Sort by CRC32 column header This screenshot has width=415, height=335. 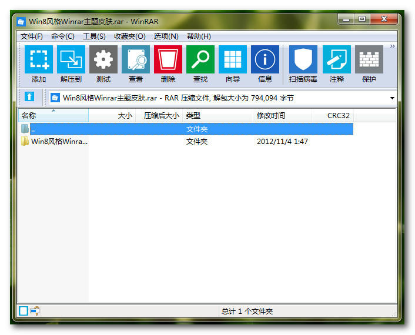tap(333, 116)
